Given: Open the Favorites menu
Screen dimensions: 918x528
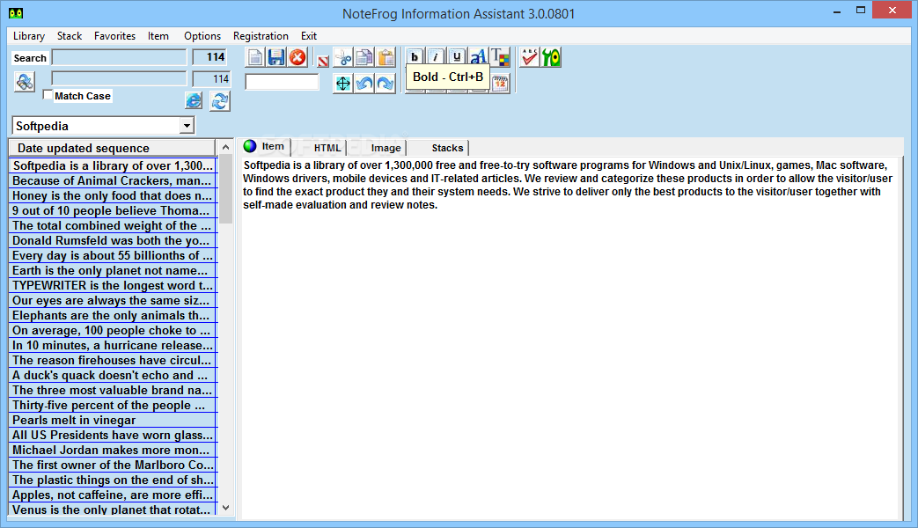Looking at the screenshot, I should tap(114, 36).
